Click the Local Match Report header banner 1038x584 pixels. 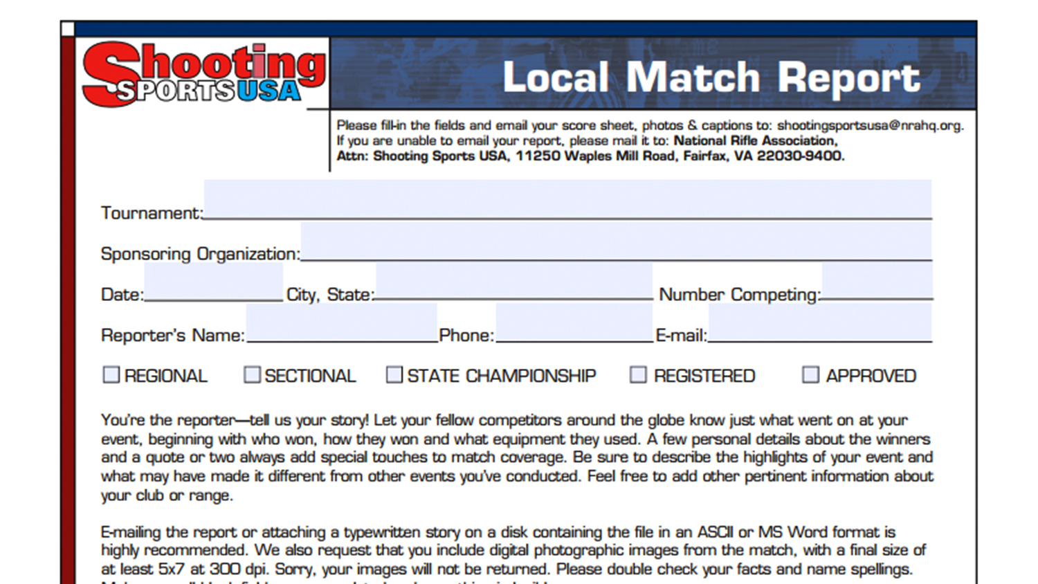[x=711, y=76]
